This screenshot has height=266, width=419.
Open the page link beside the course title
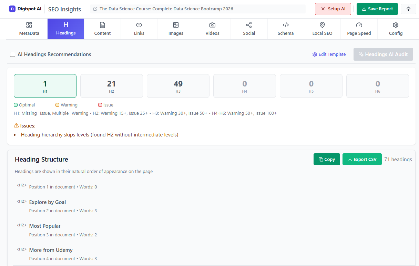(x=95, y=9)
